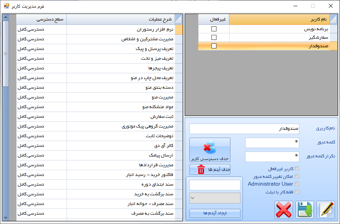Sort by the نام کاربر column header

click(279, 19)
